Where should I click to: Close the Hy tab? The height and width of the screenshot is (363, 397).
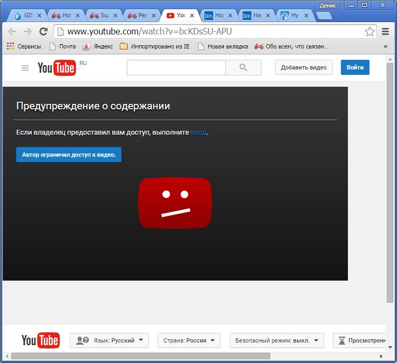pyautogui.click(x=306, y=16)
